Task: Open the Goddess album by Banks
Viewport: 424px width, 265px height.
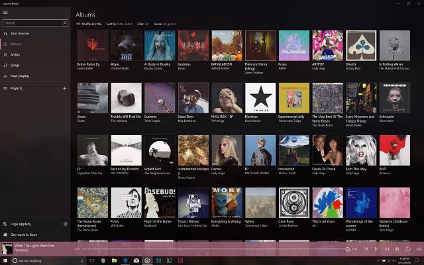Action: (x=193, y=46)
